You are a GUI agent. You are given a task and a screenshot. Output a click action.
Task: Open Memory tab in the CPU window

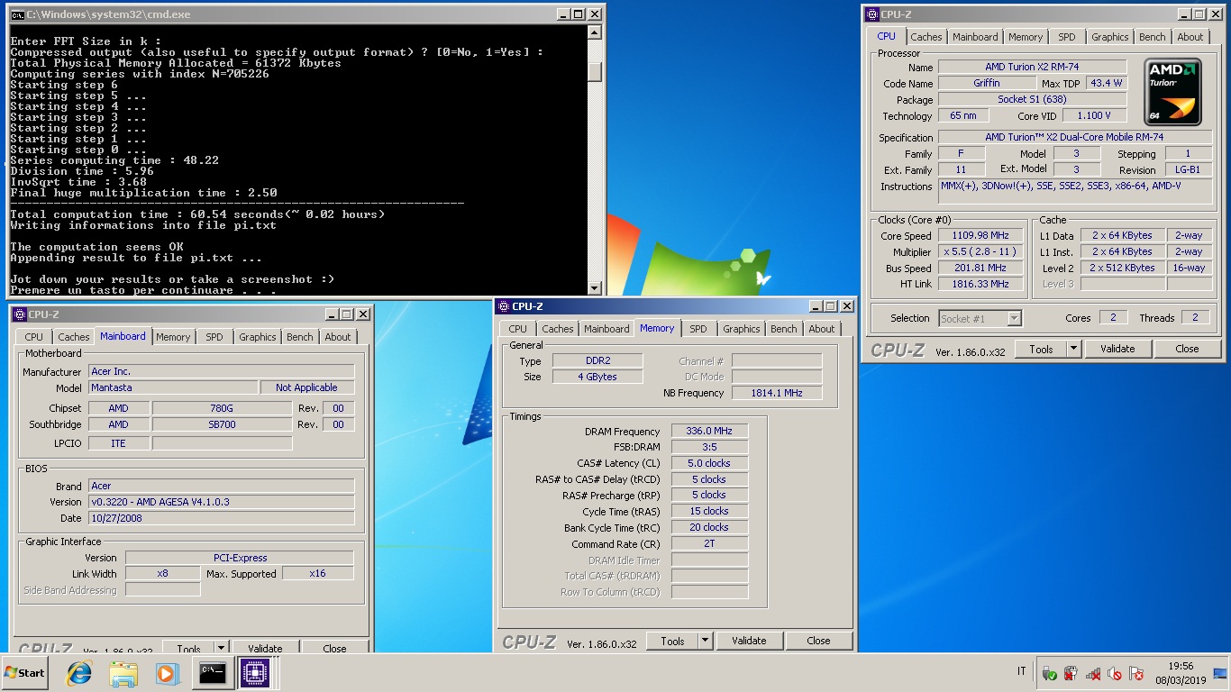pyautogui.click(x=1026, y=37)
